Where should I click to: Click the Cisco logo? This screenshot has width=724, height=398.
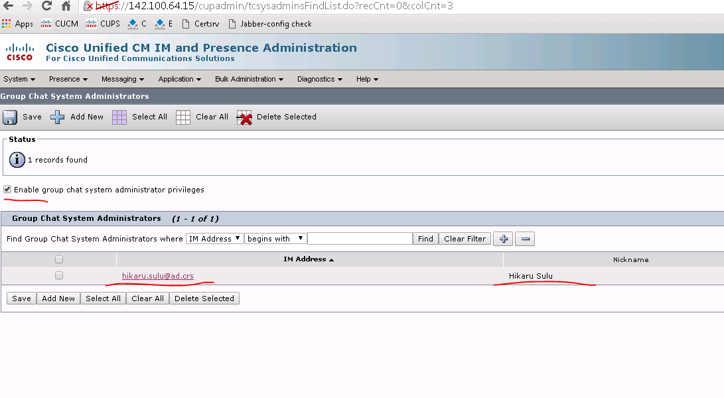(19, 52)
